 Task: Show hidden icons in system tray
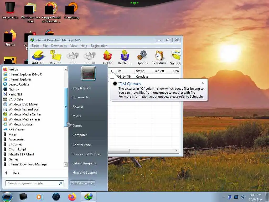[x=223, y=197]
